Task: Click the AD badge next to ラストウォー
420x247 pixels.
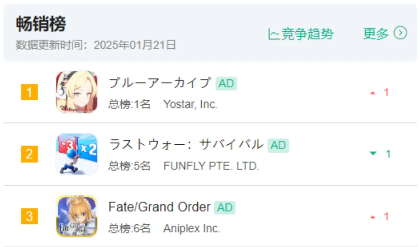Action: point(278,146)
